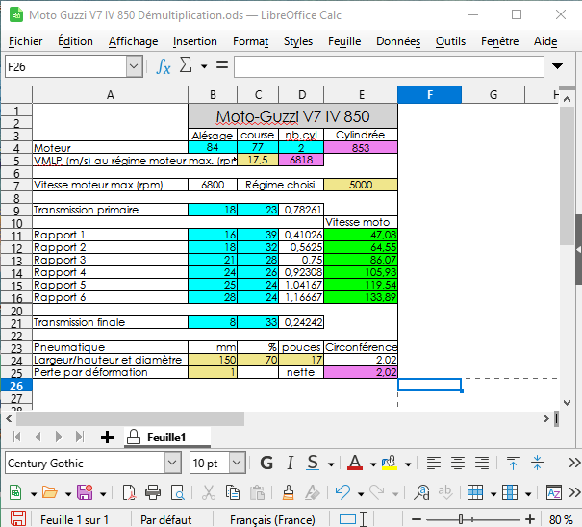Expand the formula bar
Screen dimensions: 582x527
tap(558, 65)
